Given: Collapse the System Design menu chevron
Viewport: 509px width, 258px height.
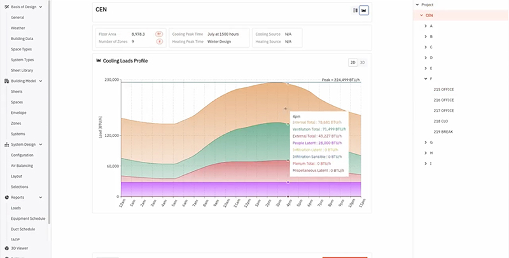Looking at the screenshot, I should [41, 145].
